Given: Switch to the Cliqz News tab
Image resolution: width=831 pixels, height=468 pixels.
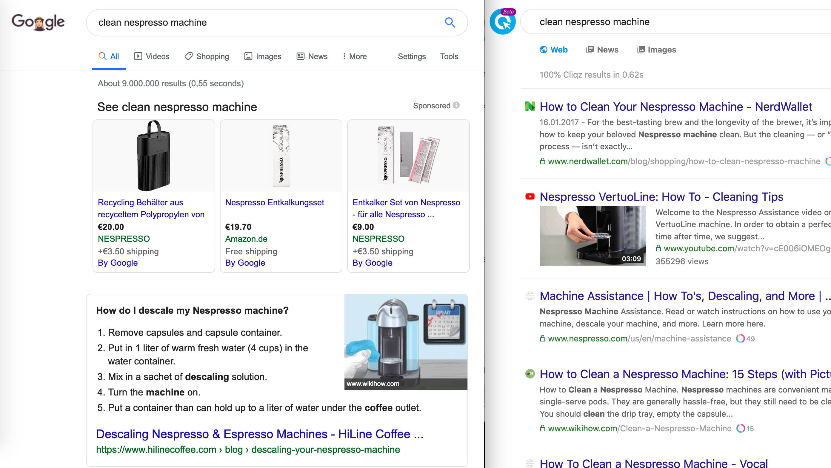Looking at the screenshot, I should (x=602, y=50).
